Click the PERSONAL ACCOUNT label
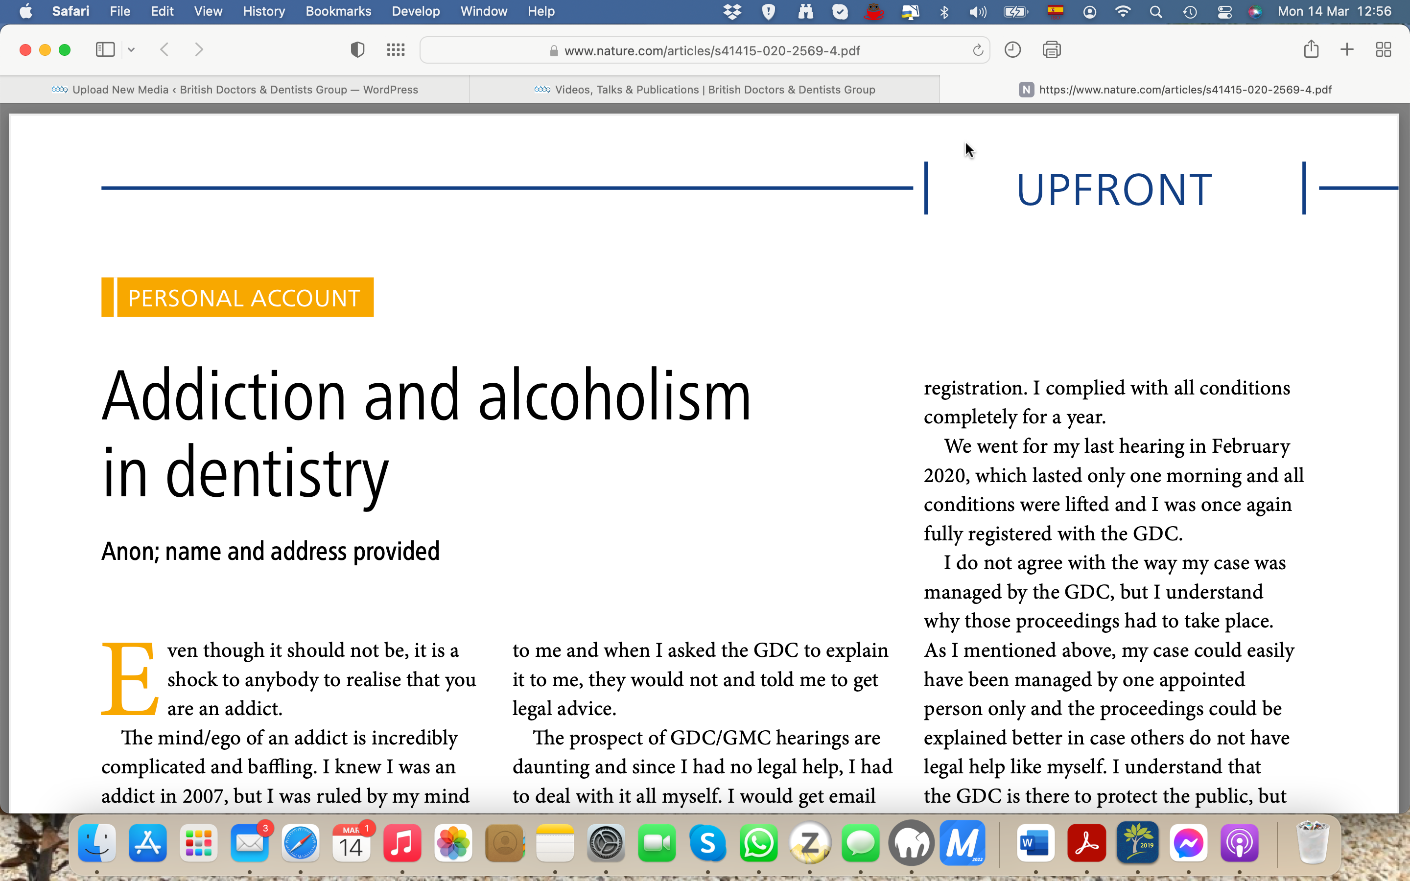 coord(238,298)
